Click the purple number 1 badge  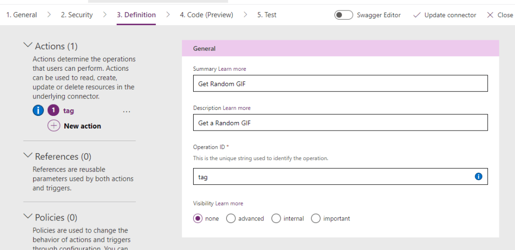pos(53,111)
